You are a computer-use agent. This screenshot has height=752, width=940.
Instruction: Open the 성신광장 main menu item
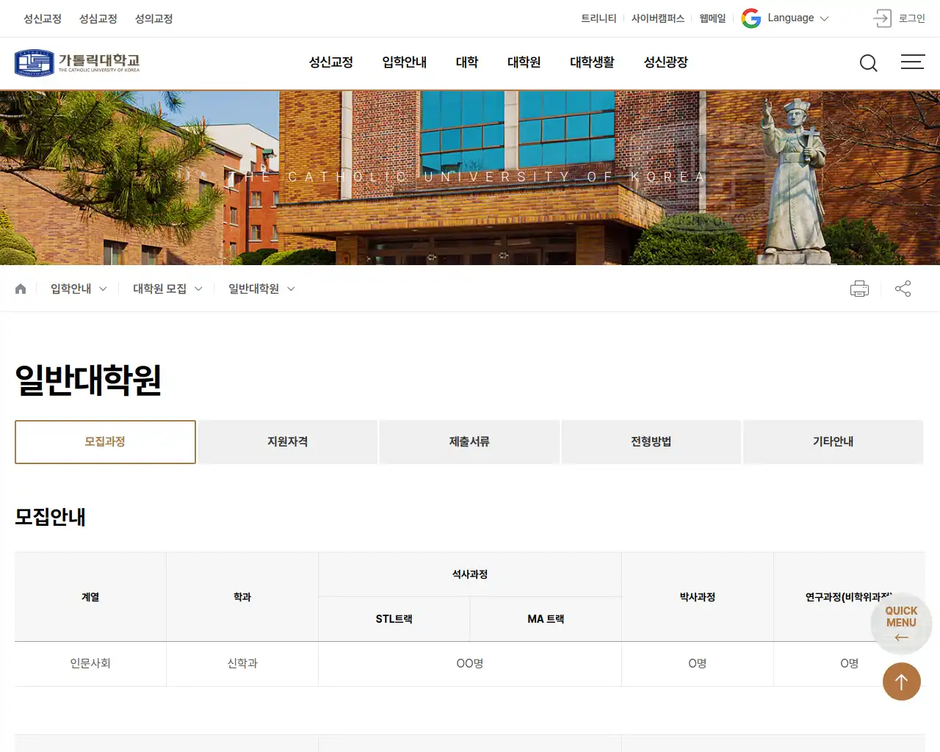click(x=666, y=62)
